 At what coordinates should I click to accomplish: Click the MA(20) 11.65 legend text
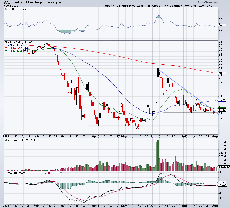click(x=15, y=51)
